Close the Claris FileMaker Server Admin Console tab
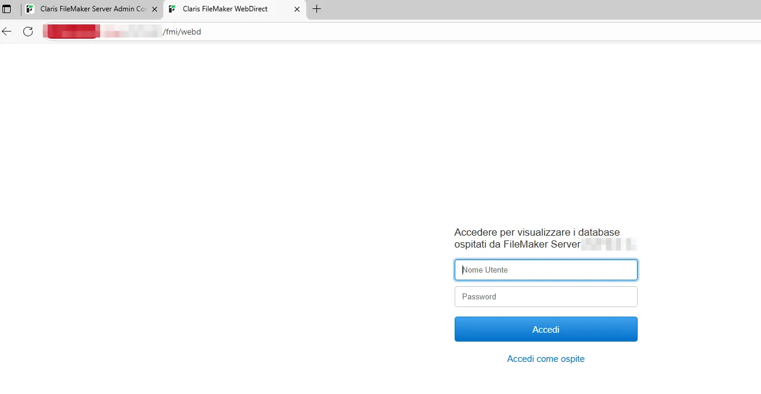 (154, 9)
